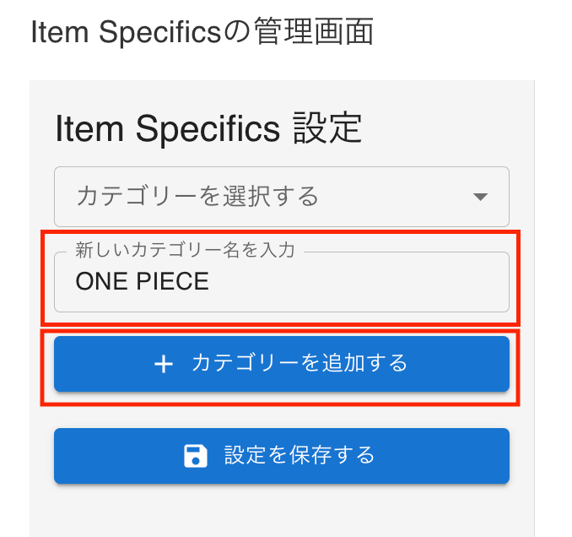Click the 新しいカテゴリー名を入力 floating label
Viewport: 572px width, 537px height.
tap(185, 251)
